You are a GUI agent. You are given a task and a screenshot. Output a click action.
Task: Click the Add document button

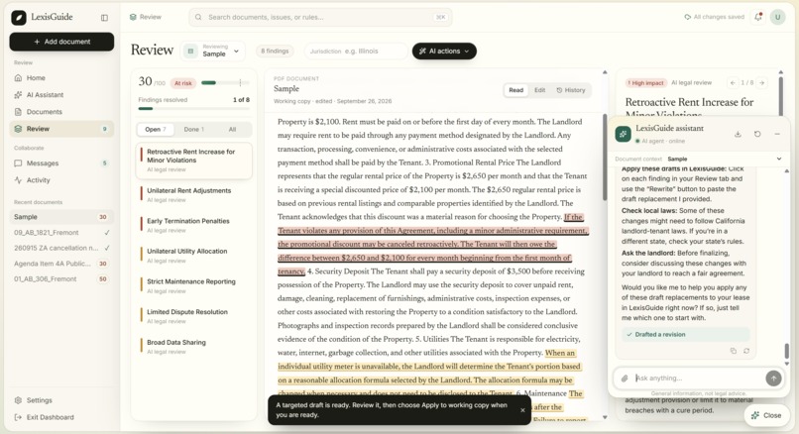(61, 42)
